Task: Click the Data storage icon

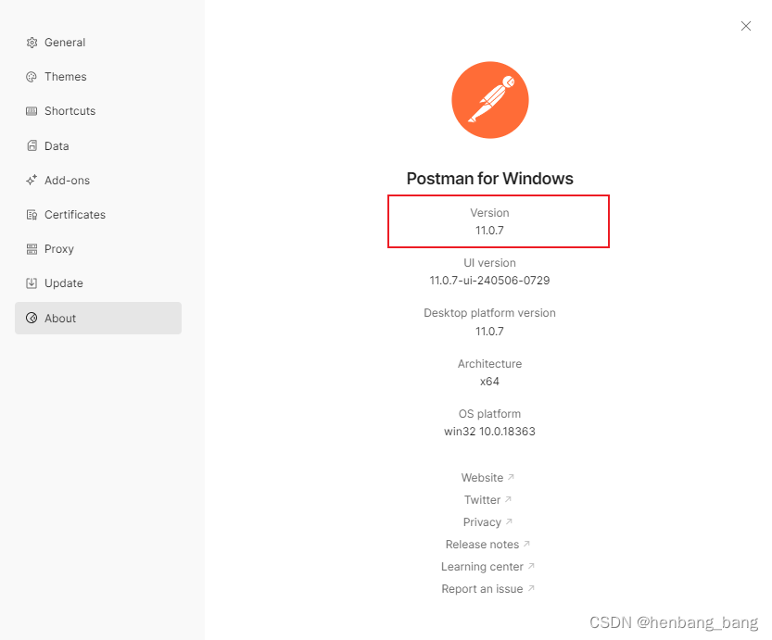Action: (x=32, y=146)
